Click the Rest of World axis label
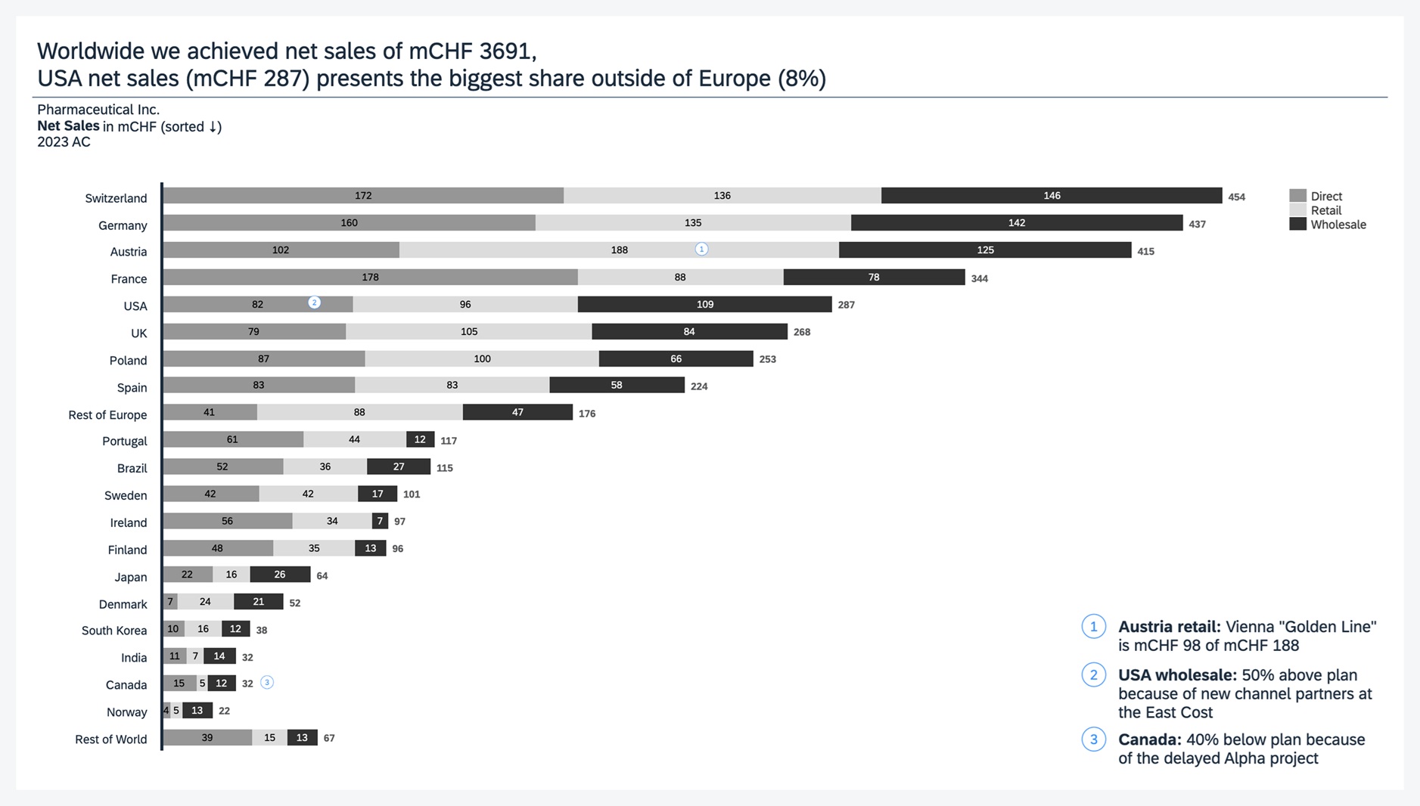1420x806 pixels. (x=110, y=739)
